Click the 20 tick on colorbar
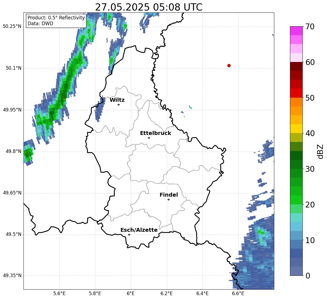The width and height of the screenshot is (327, 299). pyautogui.click(x=310, y=204)
